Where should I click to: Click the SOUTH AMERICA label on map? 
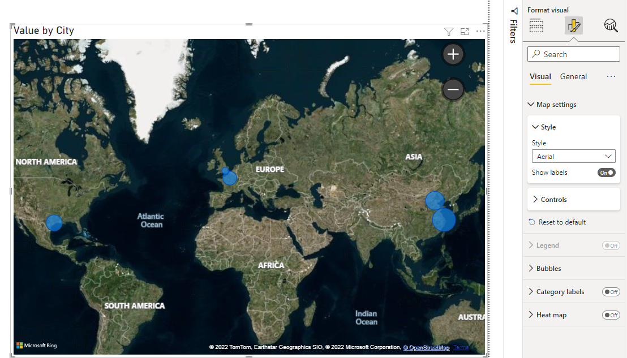click(135, 305)
